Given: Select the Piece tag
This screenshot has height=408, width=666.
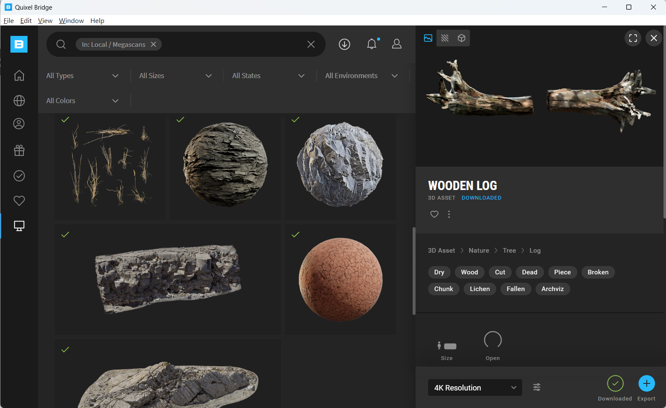Looking at the screenshot, I should click(562, 272).
